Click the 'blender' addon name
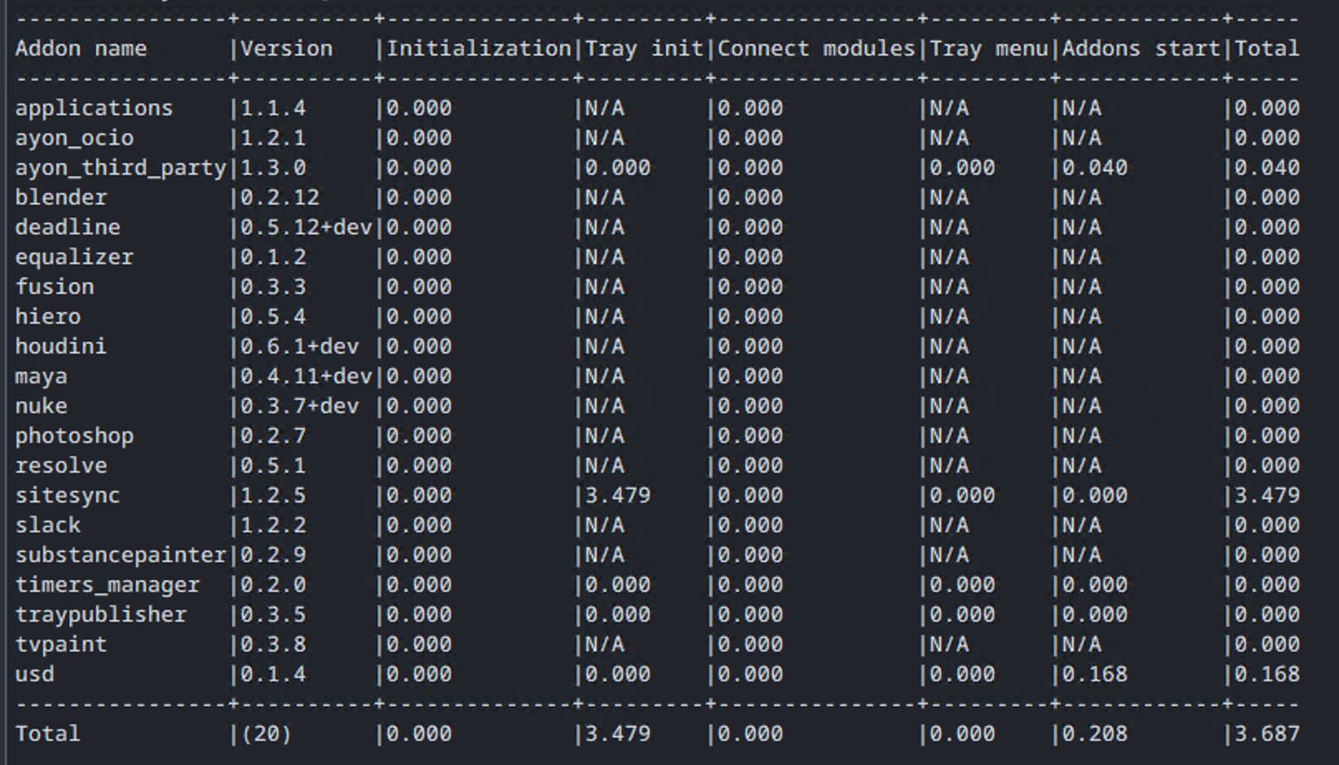The image size is (1339, 765). click(x=61, y=198)
